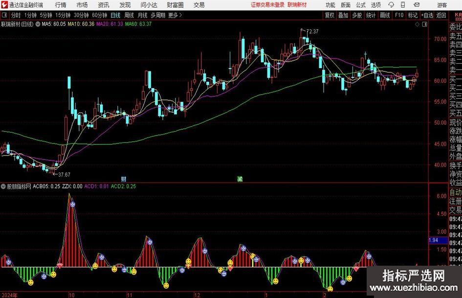The width and height of the screenshot is (462, 298).
Task: Open the 资讯 menu
Action: (x=104, y=5)
